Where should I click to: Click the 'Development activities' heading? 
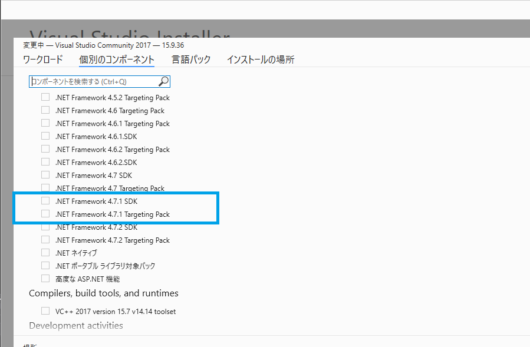(x=76, y=325)
